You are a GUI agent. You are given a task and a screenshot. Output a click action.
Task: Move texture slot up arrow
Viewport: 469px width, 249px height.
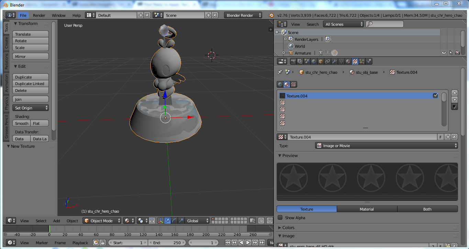click(455, 93)
